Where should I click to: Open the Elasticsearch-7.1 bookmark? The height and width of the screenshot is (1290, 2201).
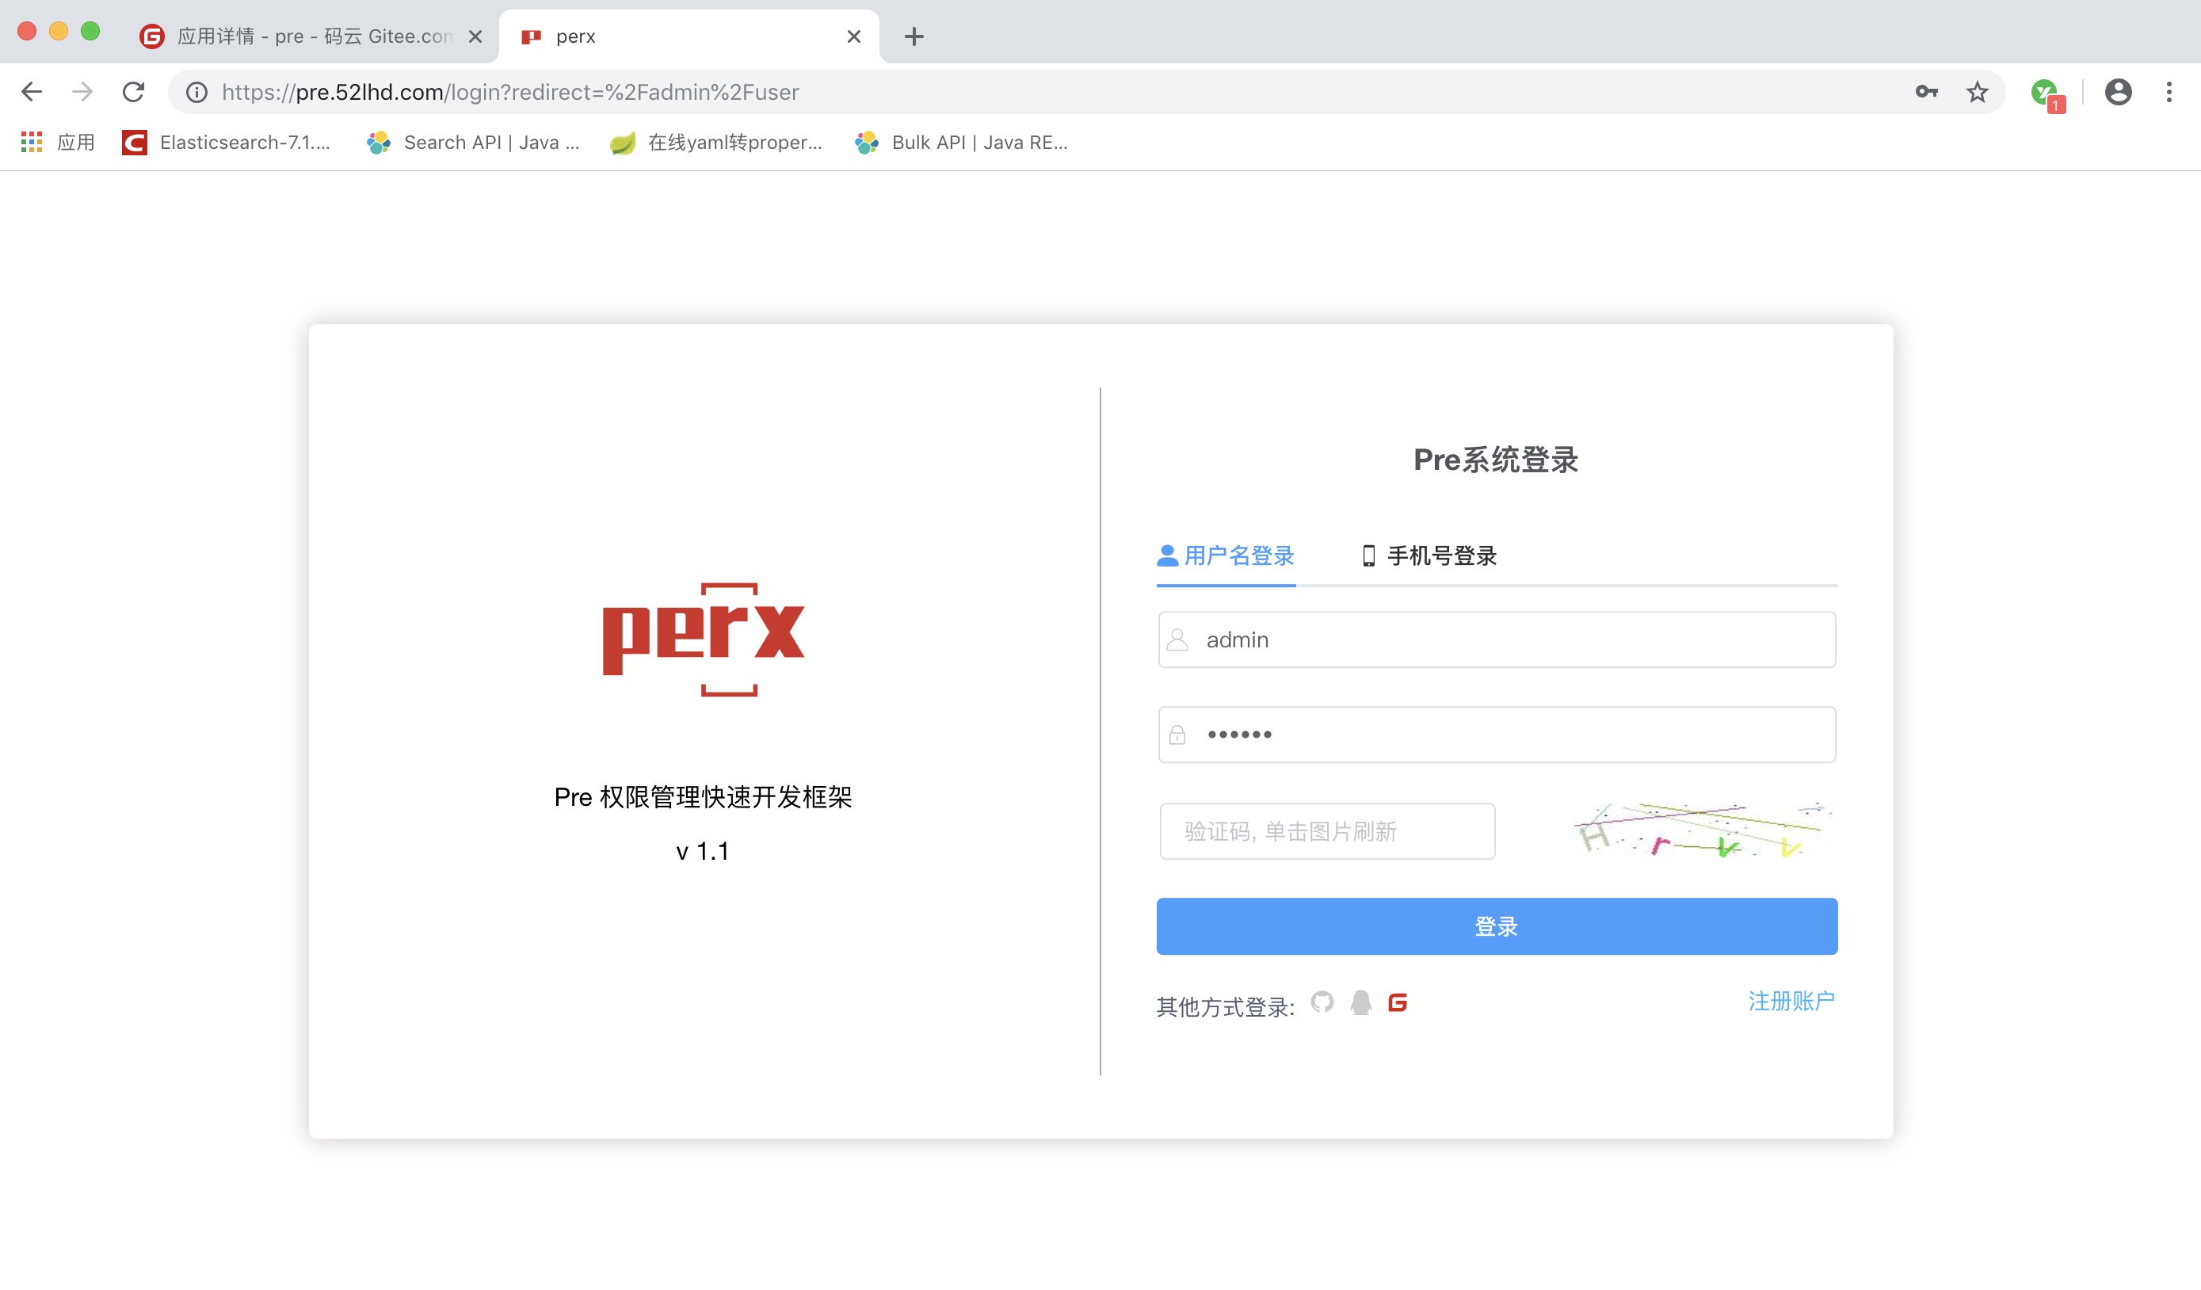click(227, 143)
